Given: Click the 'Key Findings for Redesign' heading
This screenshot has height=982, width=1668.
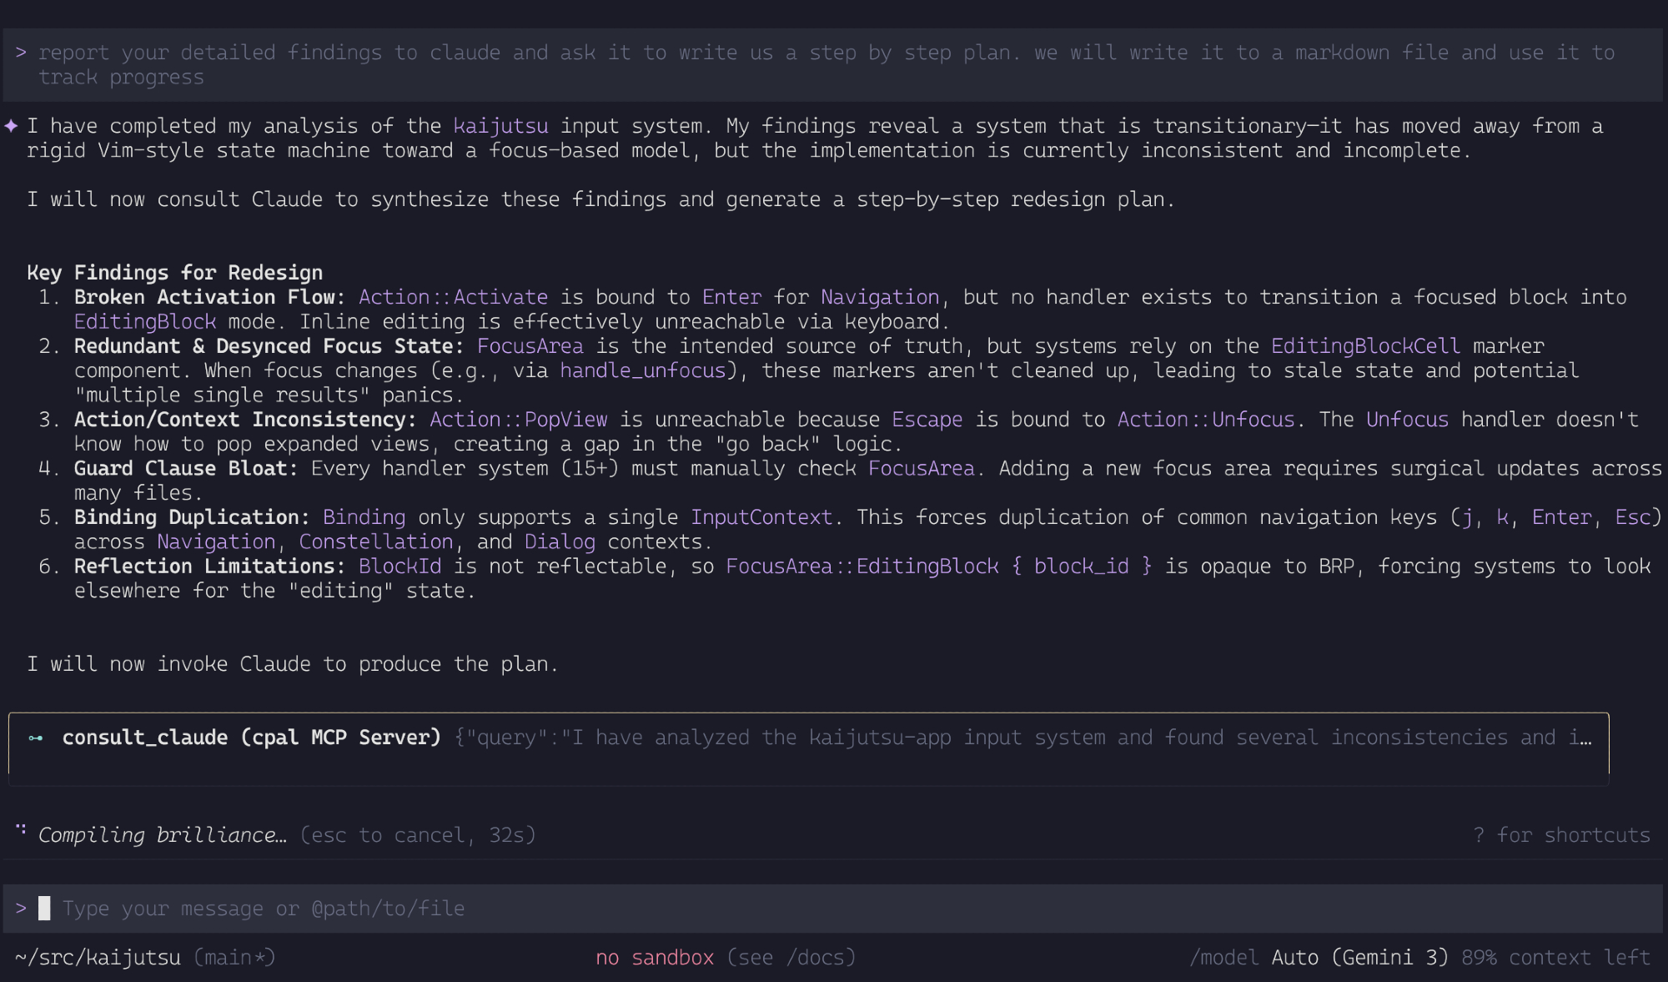Looking at the screenshot, I should click(174, 273).
